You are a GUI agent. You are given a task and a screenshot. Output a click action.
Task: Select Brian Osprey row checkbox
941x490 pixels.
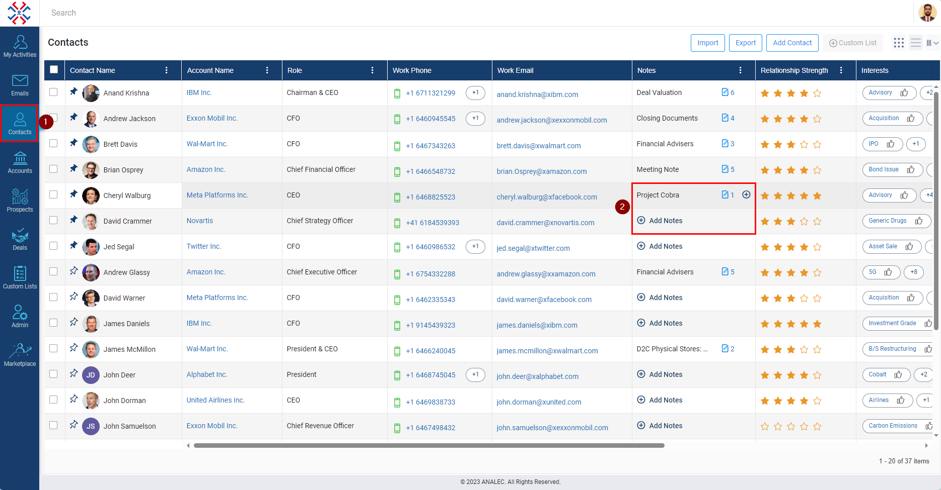53,169
